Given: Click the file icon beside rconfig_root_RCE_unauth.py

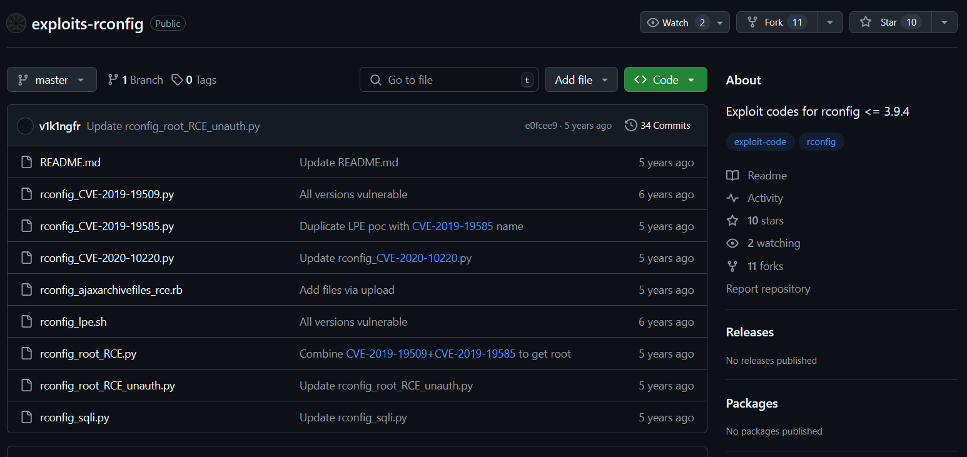Looking at the screenshot, I should [x=26, y=386].
